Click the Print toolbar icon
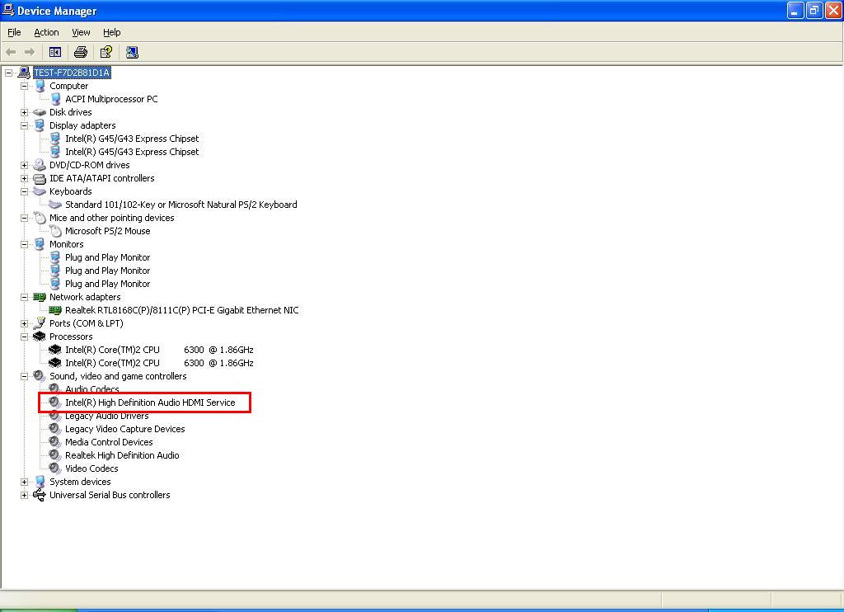 click(81, 52)
